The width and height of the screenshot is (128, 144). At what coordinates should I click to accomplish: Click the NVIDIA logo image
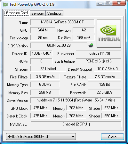(x=109, y=33)
